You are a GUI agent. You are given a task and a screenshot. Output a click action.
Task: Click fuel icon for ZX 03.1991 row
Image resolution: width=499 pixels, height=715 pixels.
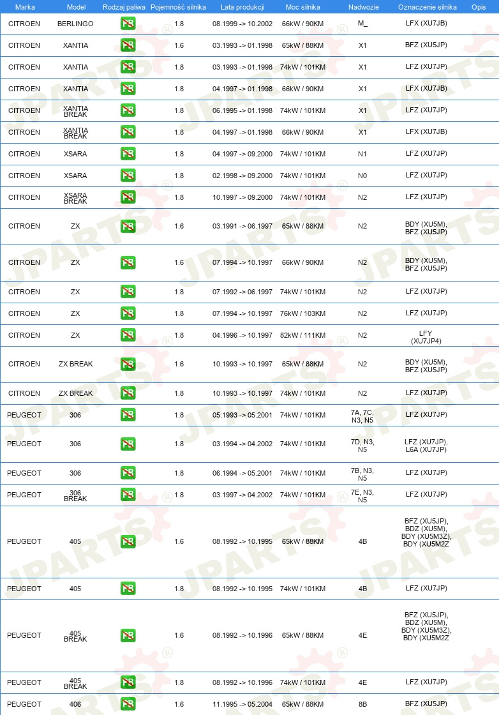click(128, 226)
